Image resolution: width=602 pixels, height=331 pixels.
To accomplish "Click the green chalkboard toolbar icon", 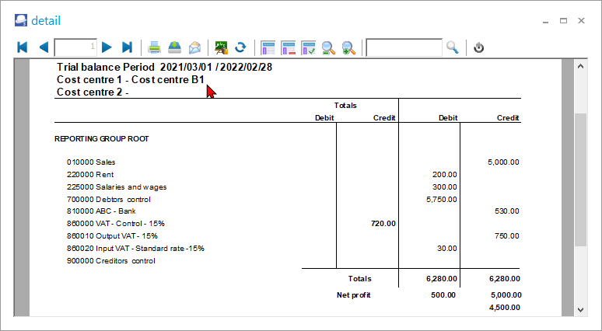I will pos(222,47).
